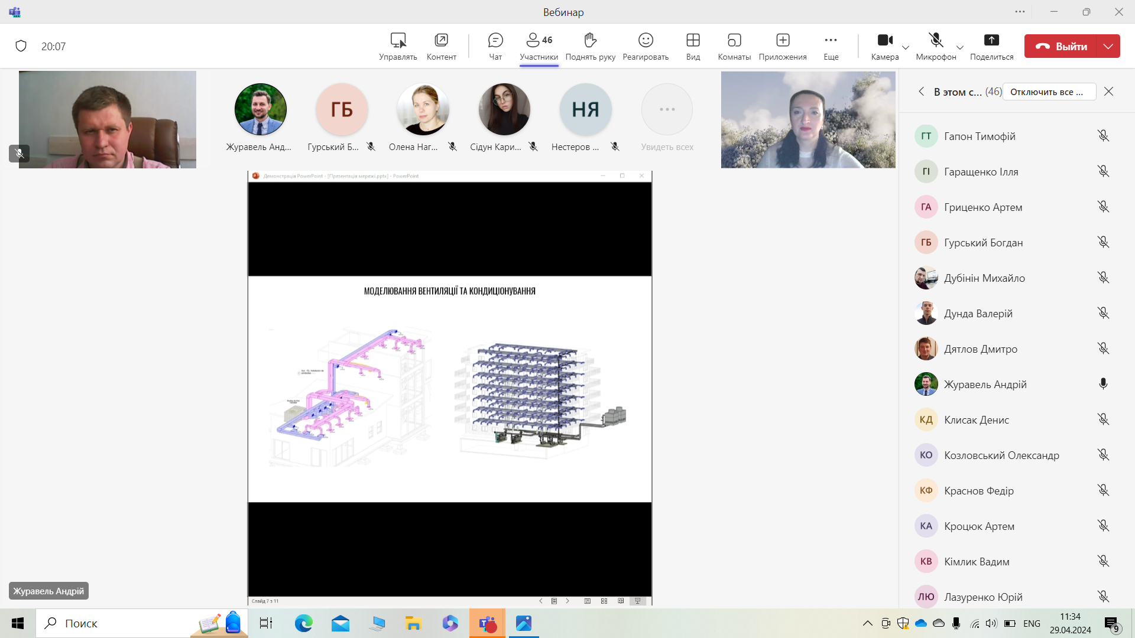Viewport: 1135px width, 638px height.
Task: Click the Share (Поделиться) screen icon
Action: [x=991, y=46]
